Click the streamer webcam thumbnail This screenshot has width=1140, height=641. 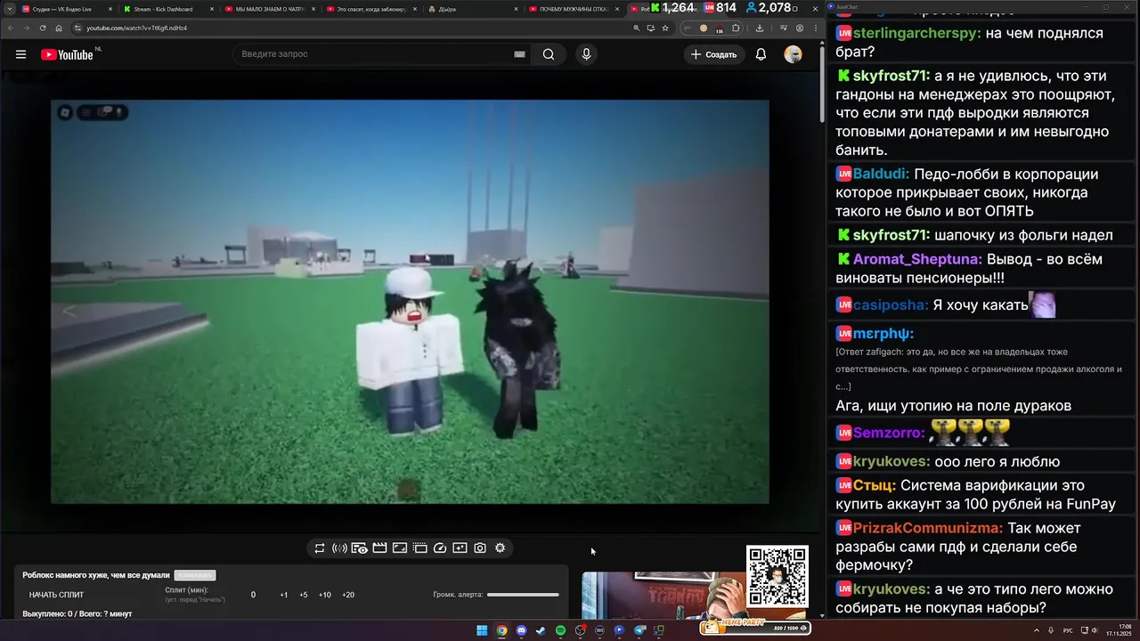coord(664,596)
